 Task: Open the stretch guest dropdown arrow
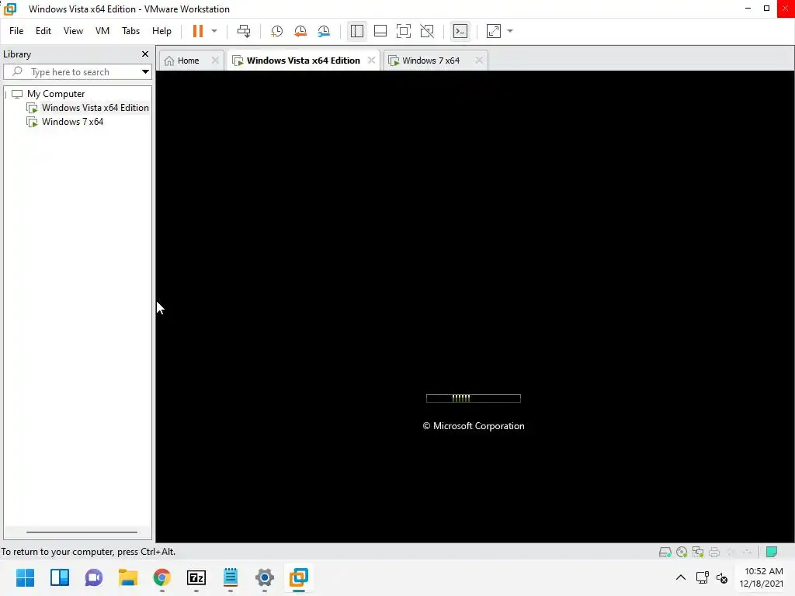pos(510,31)
